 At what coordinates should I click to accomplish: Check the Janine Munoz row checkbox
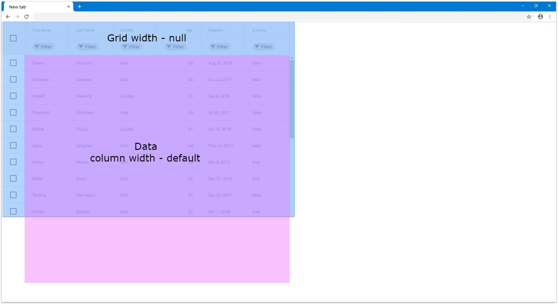[x=13, y=162]
